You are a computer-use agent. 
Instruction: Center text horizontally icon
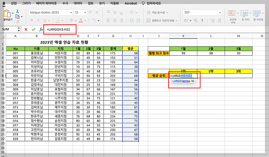pos(115,21)
